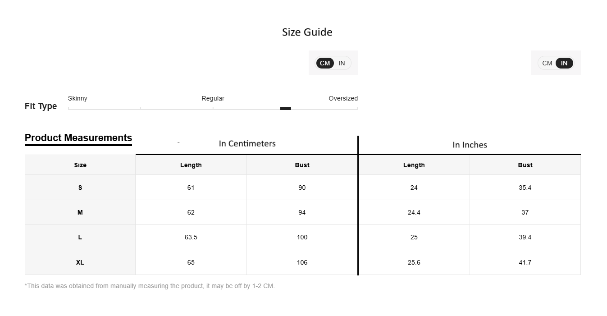Click the Fit Type slider marker

pyautogui.click(x=286, y=108)
